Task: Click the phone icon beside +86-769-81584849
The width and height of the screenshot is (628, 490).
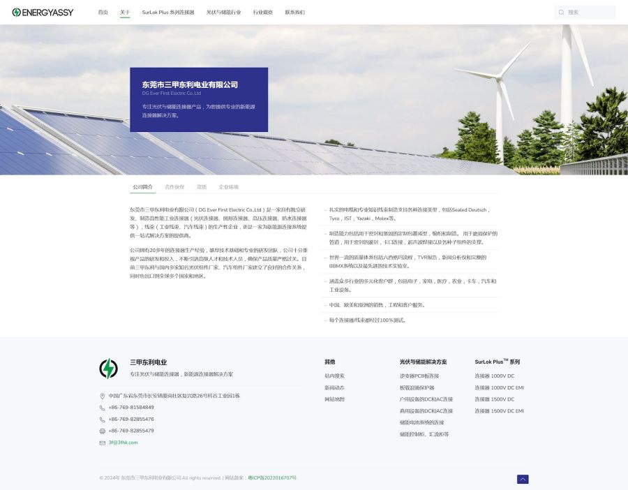Action: [x=103, y=408]
